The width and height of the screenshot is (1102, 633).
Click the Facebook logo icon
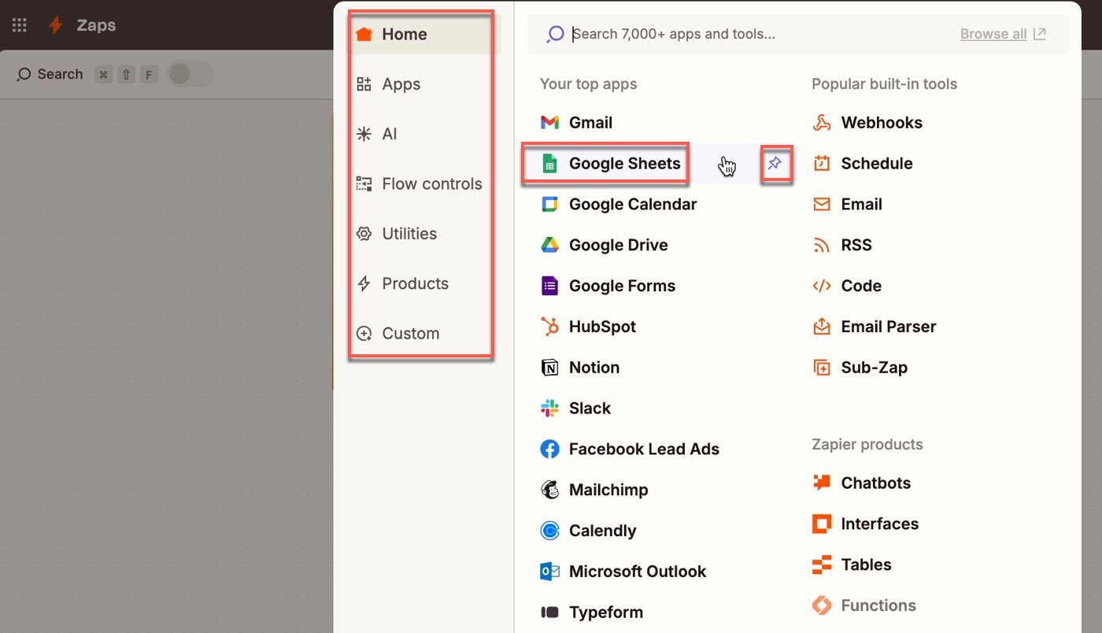coord(549,449)
